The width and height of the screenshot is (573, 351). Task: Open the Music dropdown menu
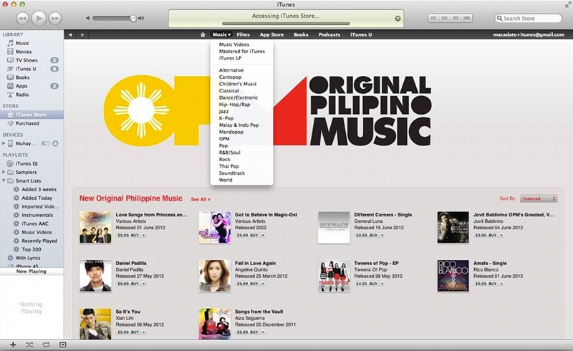[221, 34]
